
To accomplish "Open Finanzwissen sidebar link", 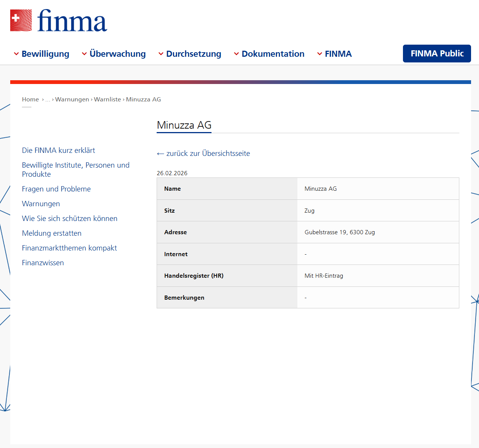I will point(43,263).
